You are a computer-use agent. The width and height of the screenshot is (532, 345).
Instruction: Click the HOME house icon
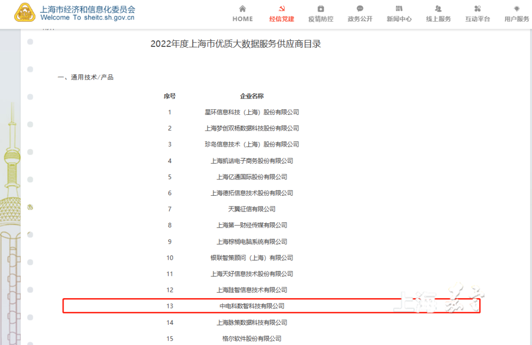(x=242, y=8)
